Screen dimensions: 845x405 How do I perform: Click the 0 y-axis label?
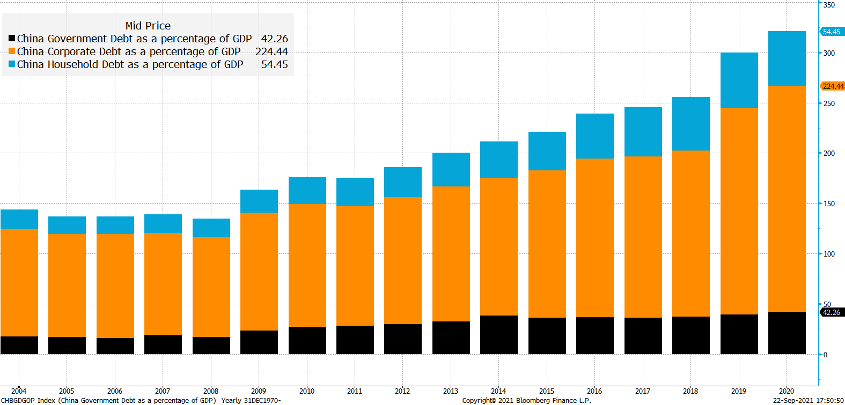[826, 355]
